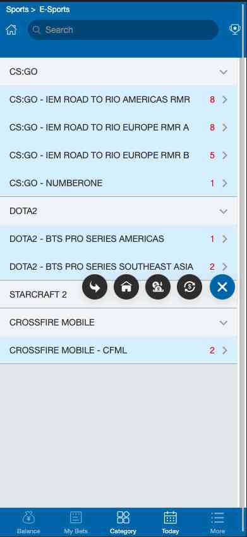Switch to the Today tab
The height and width of the screenshot is (537, 247).
(x=170, y=522)
